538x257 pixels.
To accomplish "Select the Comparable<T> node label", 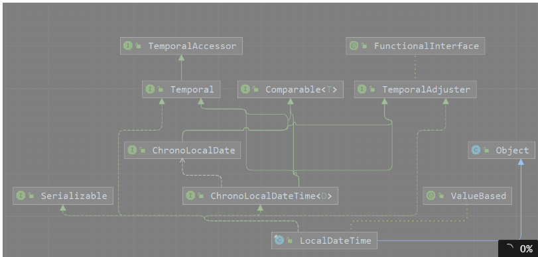I will (x=301, y=89).
